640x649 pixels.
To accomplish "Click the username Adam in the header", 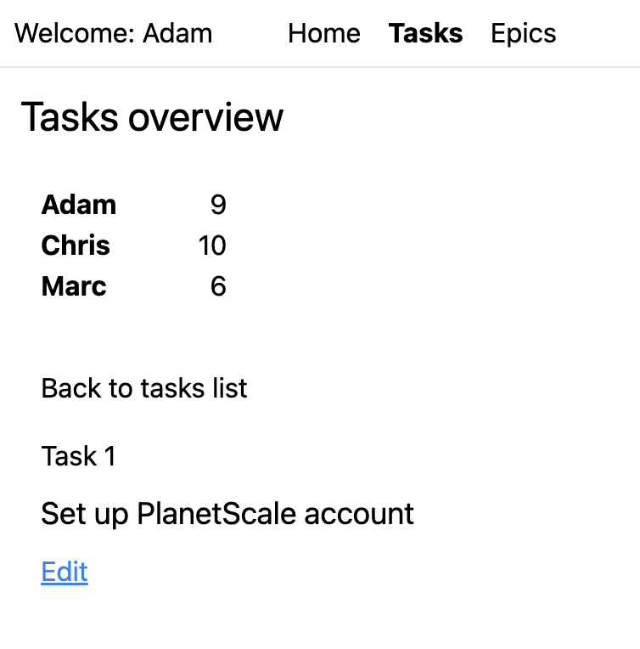I will (x=177, y=33).
